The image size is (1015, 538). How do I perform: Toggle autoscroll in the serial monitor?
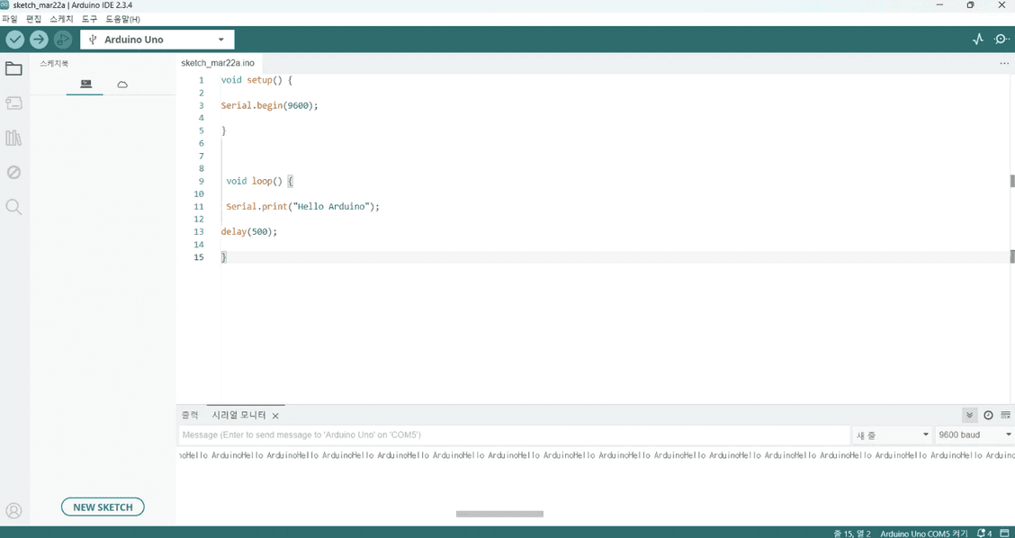tap(969, 415)
